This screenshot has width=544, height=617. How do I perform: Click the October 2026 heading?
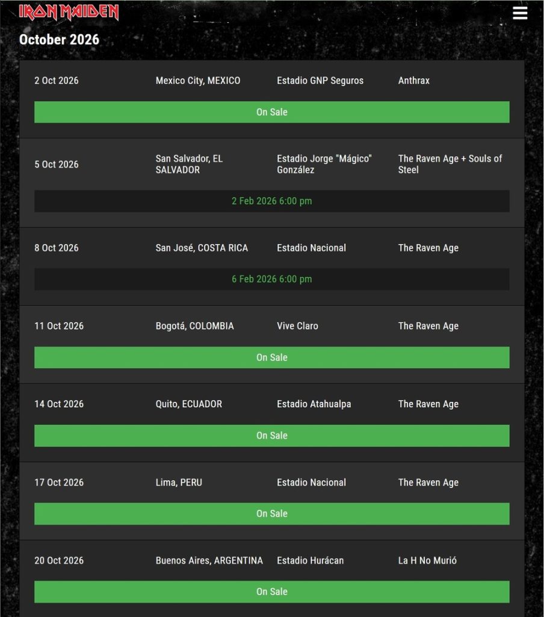coord(59,40)
